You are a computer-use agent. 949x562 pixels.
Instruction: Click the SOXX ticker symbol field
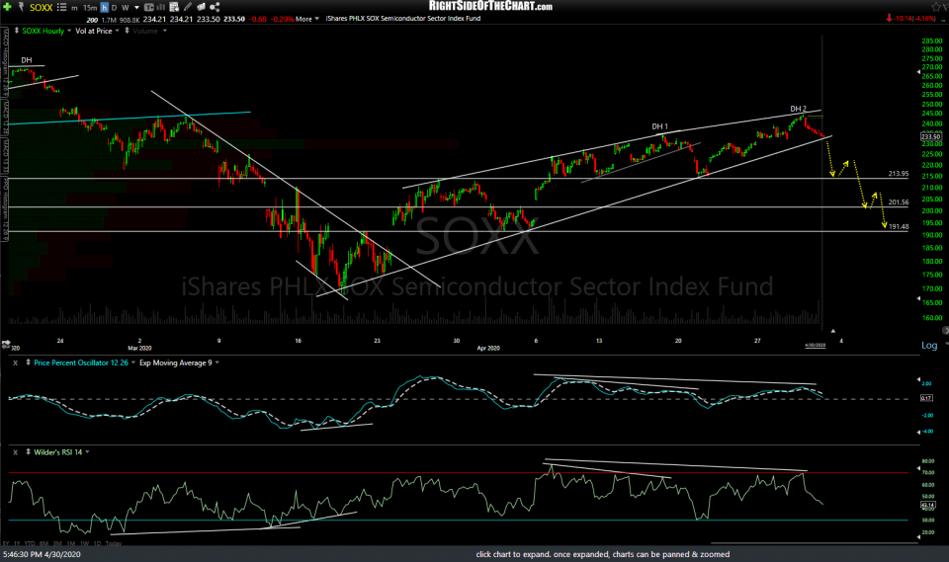[x=40, y=6]
